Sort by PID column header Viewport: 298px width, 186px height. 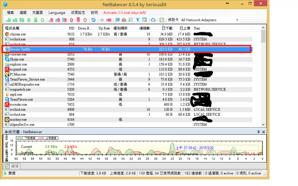click(66, 28)
